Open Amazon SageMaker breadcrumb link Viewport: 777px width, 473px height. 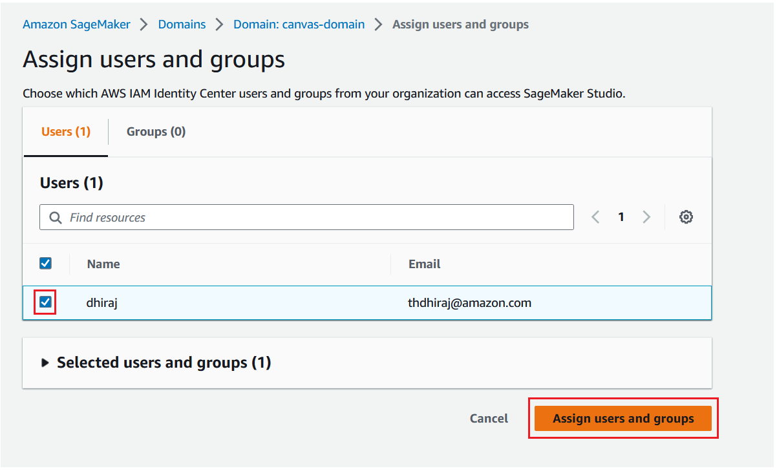76,25
